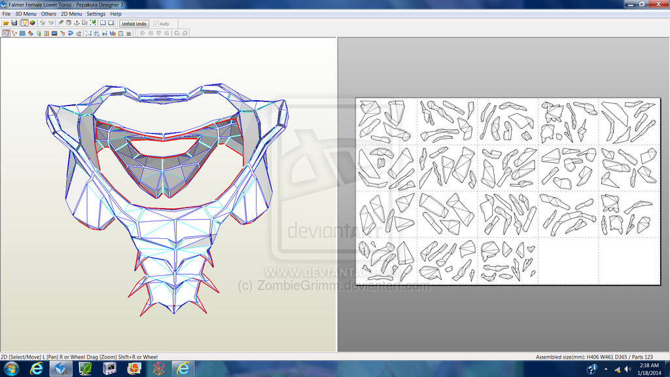Click the network signal tray icon
Screen dimensions: 670x377
618,369
